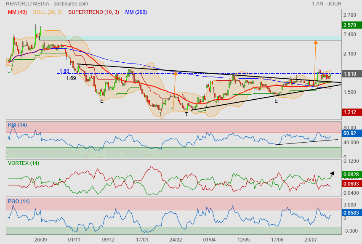Click the 80.00 RSI axis label
This screenshot has width=362, height=244.
click(350, 127)
